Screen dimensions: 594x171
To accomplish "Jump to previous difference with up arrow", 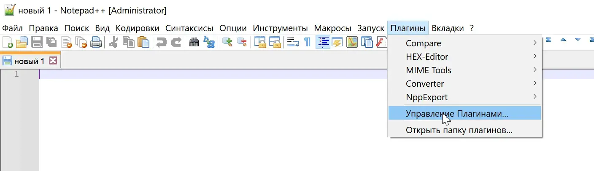I will tap(563, 40).
